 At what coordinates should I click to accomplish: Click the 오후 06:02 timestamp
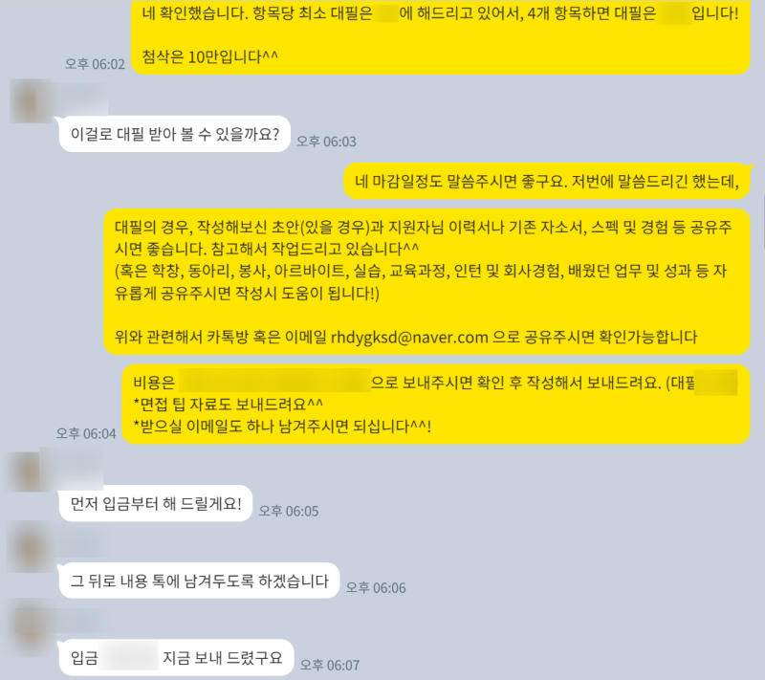(x=95, y=64)
